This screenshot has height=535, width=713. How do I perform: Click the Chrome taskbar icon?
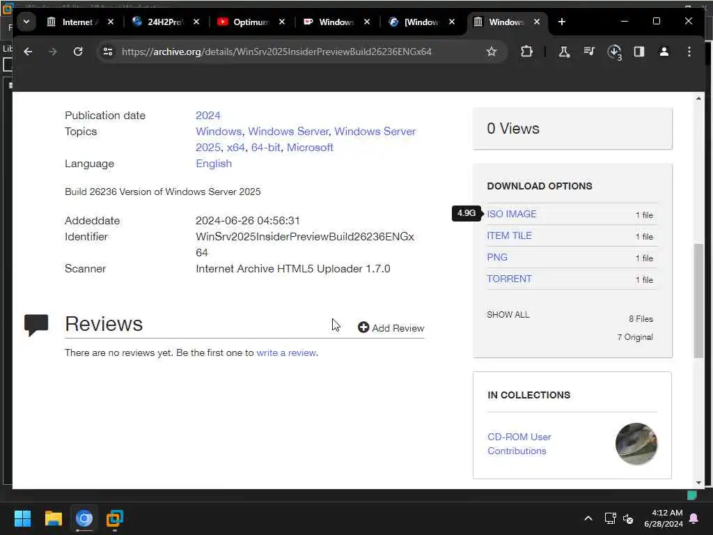coord(84,518)
